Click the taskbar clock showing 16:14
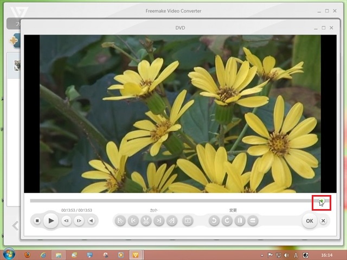Viewport: 347px width, 260px height. [x=326, y=254]
